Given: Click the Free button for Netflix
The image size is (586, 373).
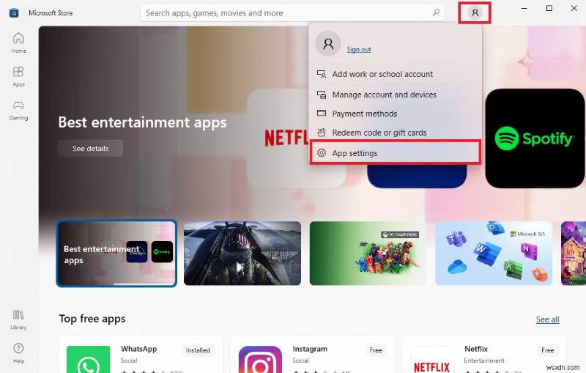Looking at the screenshot, I should (547, 350).
